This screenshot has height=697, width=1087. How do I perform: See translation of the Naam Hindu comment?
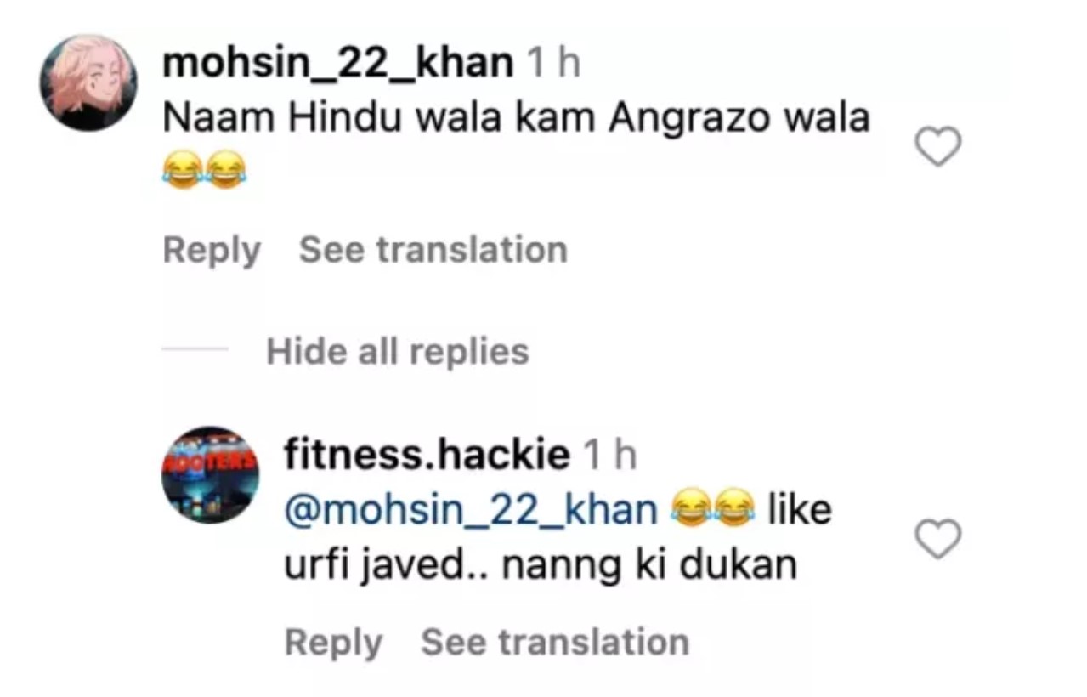(433, 250)
